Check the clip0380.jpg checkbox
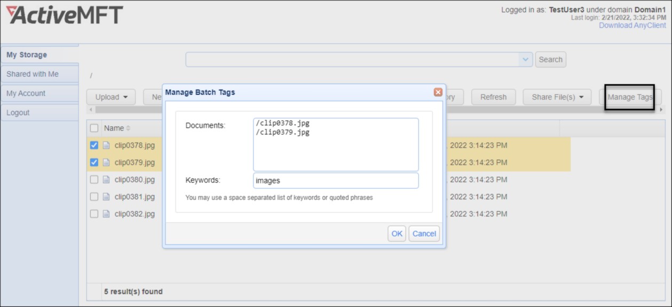Viewport: 672px width, 307px height. coord(94,180)
